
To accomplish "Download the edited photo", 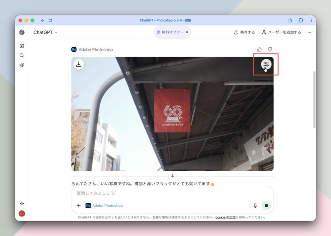I will [x=79, y=64].
